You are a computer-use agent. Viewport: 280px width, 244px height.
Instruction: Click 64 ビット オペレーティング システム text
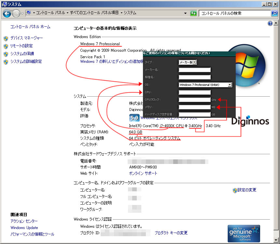(x=154, y=138)
